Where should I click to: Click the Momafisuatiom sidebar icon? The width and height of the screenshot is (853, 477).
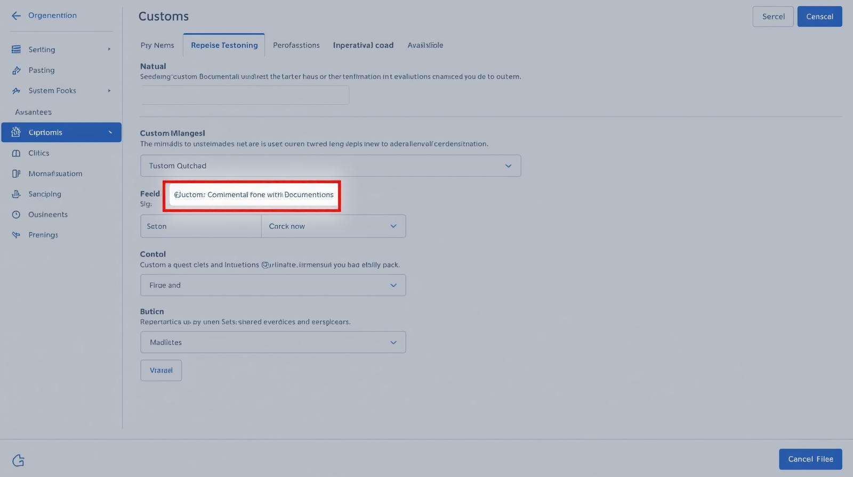point(16,174)
